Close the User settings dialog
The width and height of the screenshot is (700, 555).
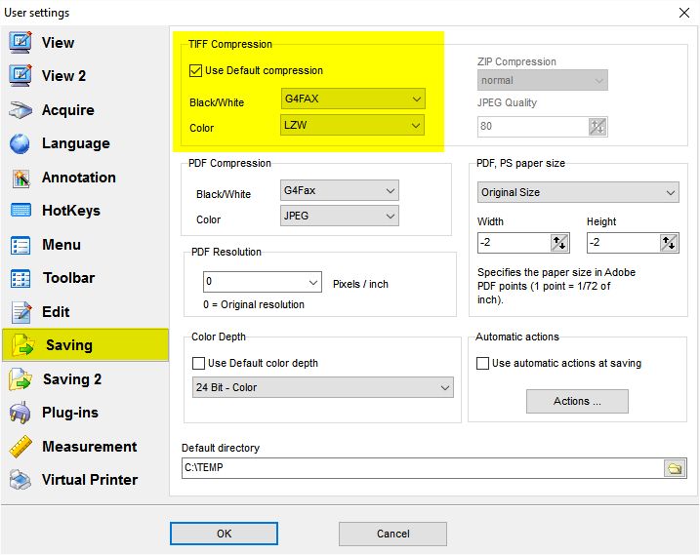[684, 13]
